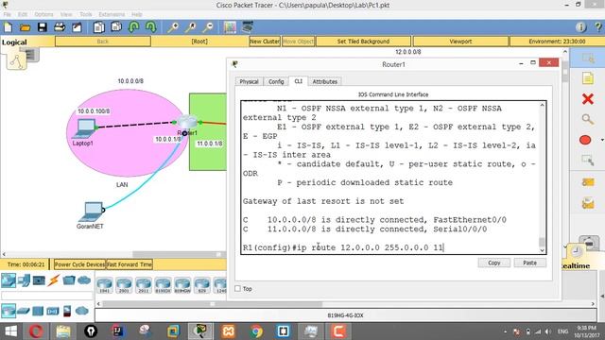This screenshot has width=605, height=340.
Task: Select the End Devices category
Action: tap(24, 280)
